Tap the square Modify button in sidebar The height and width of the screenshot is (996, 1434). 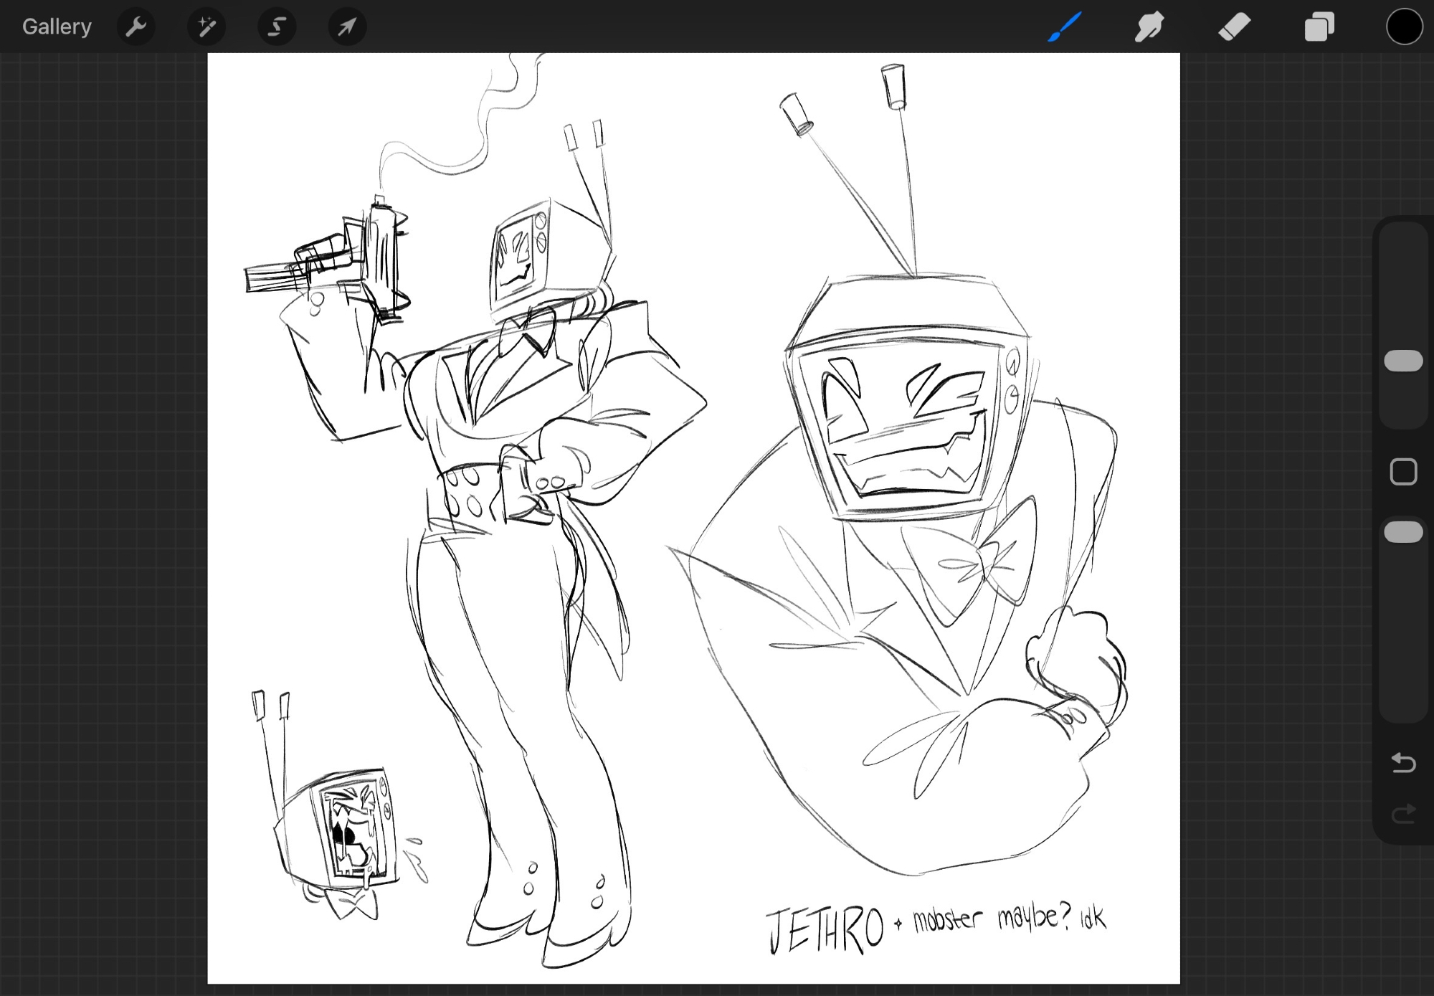[1403, 472]
